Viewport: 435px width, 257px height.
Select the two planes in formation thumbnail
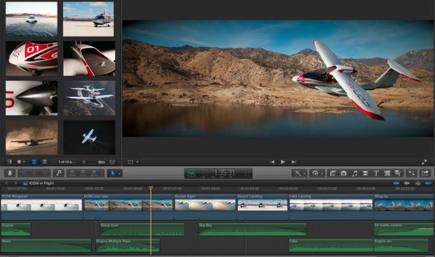coord(89,98)
